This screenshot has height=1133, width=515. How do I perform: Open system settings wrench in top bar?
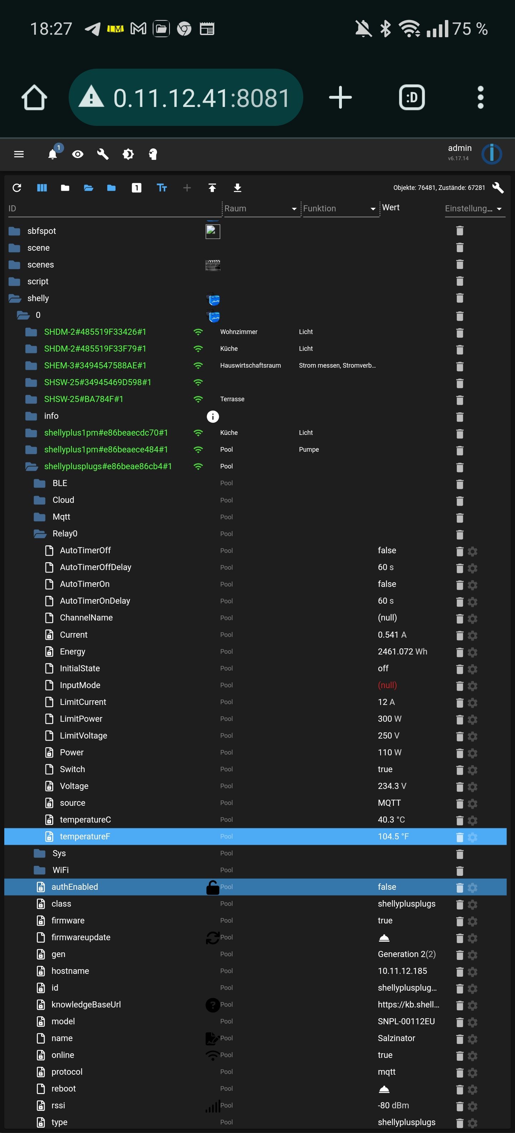[x=103, y=154]
